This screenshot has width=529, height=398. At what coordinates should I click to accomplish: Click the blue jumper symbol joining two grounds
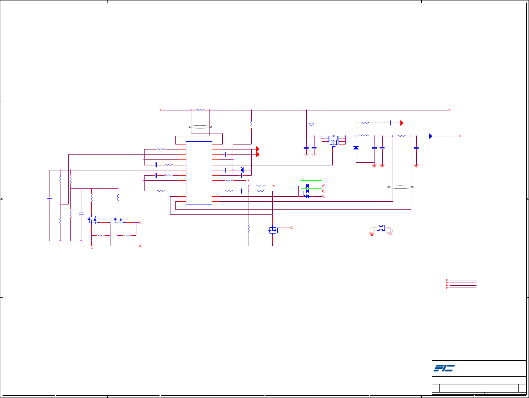[x=380, y=228]
